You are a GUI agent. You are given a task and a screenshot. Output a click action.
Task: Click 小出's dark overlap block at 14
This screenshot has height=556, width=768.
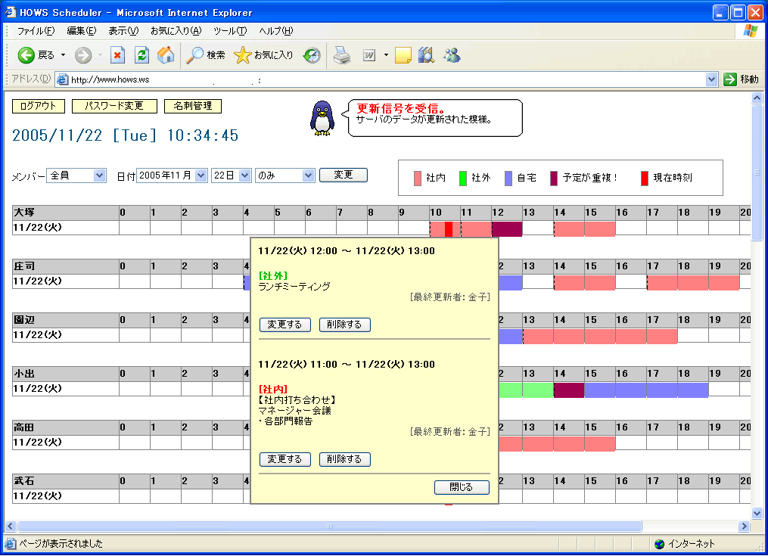[x=569, y=390]
